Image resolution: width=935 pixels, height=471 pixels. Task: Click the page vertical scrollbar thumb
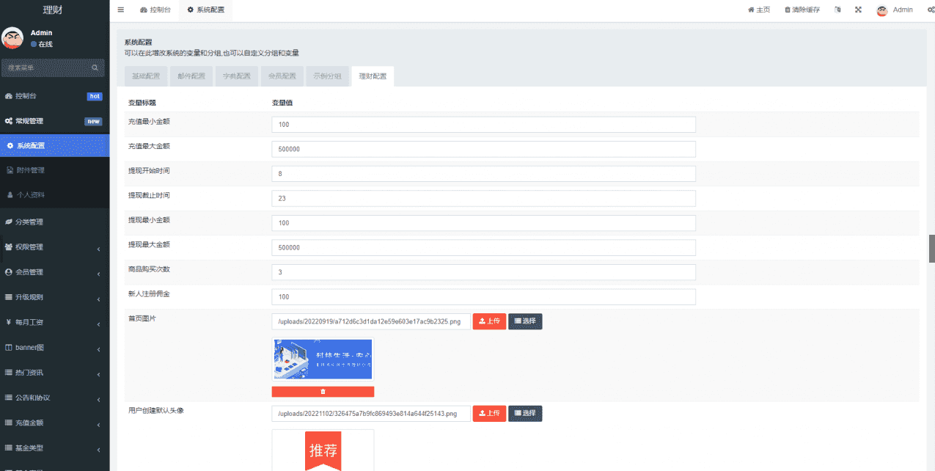932,249
